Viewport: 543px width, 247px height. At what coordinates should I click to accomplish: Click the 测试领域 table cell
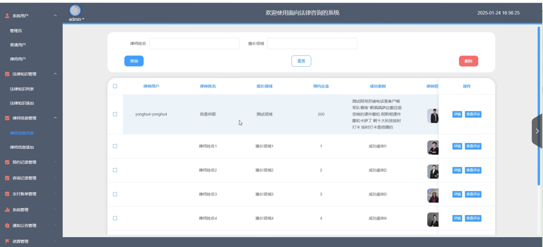tap(264, 114)
